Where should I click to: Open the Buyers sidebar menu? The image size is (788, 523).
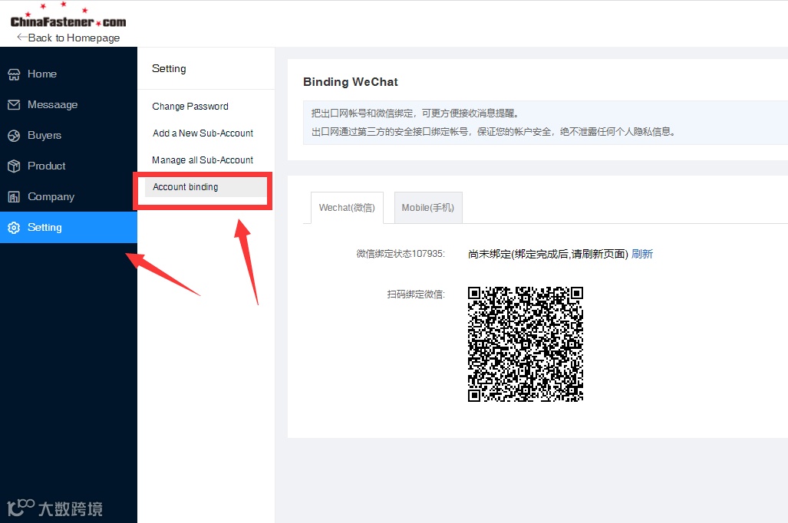tap(68, 135)
